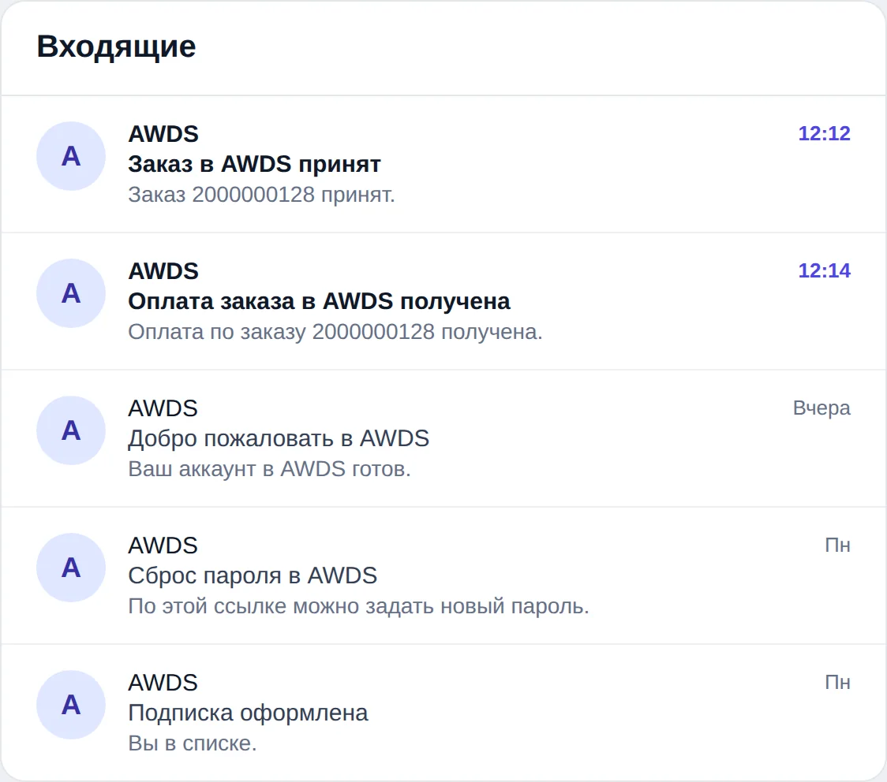Select the preview 'Ваш аккаунт в AWDS готов.'
Screen dimensions: 887x782
click(x=269, y=469)
